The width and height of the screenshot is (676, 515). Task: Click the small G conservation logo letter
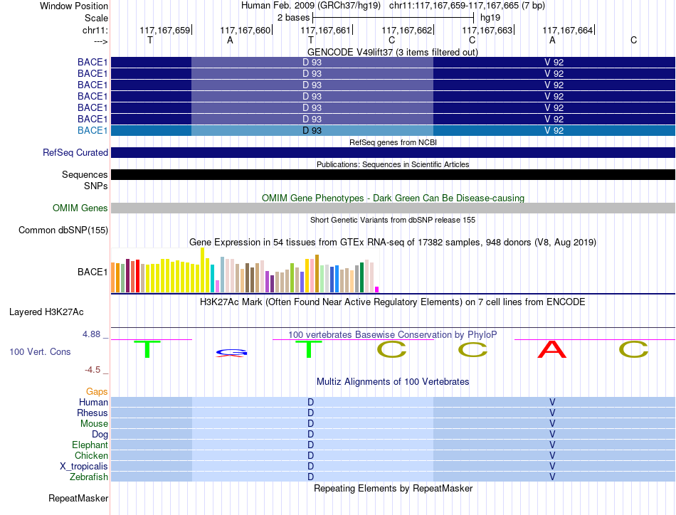pyautogui.click(x=231, y=351)
